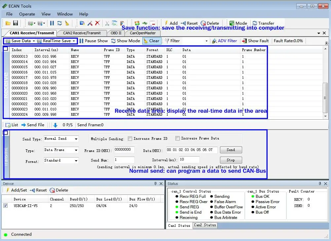Open the Type Data Frame dropdown
The width and height of the screenshot is (331, 241).
point(76,150)
